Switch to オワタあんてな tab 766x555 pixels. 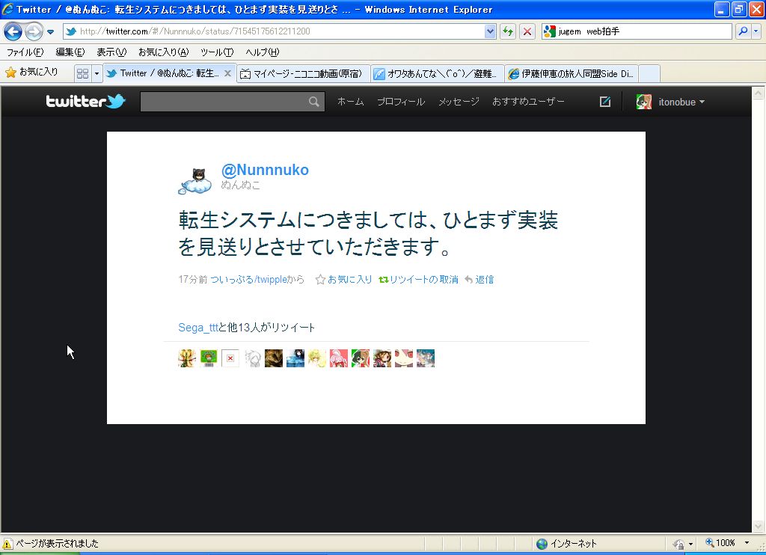tap(437, 73)
